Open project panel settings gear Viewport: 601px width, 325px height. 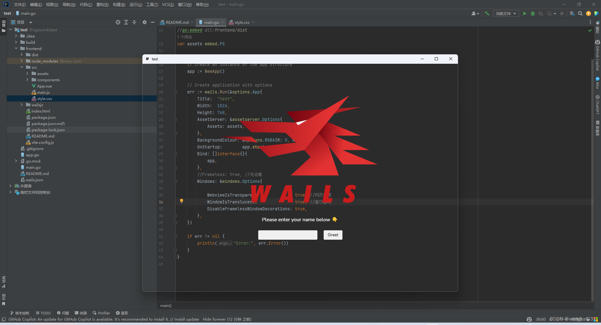coord(144,22)
